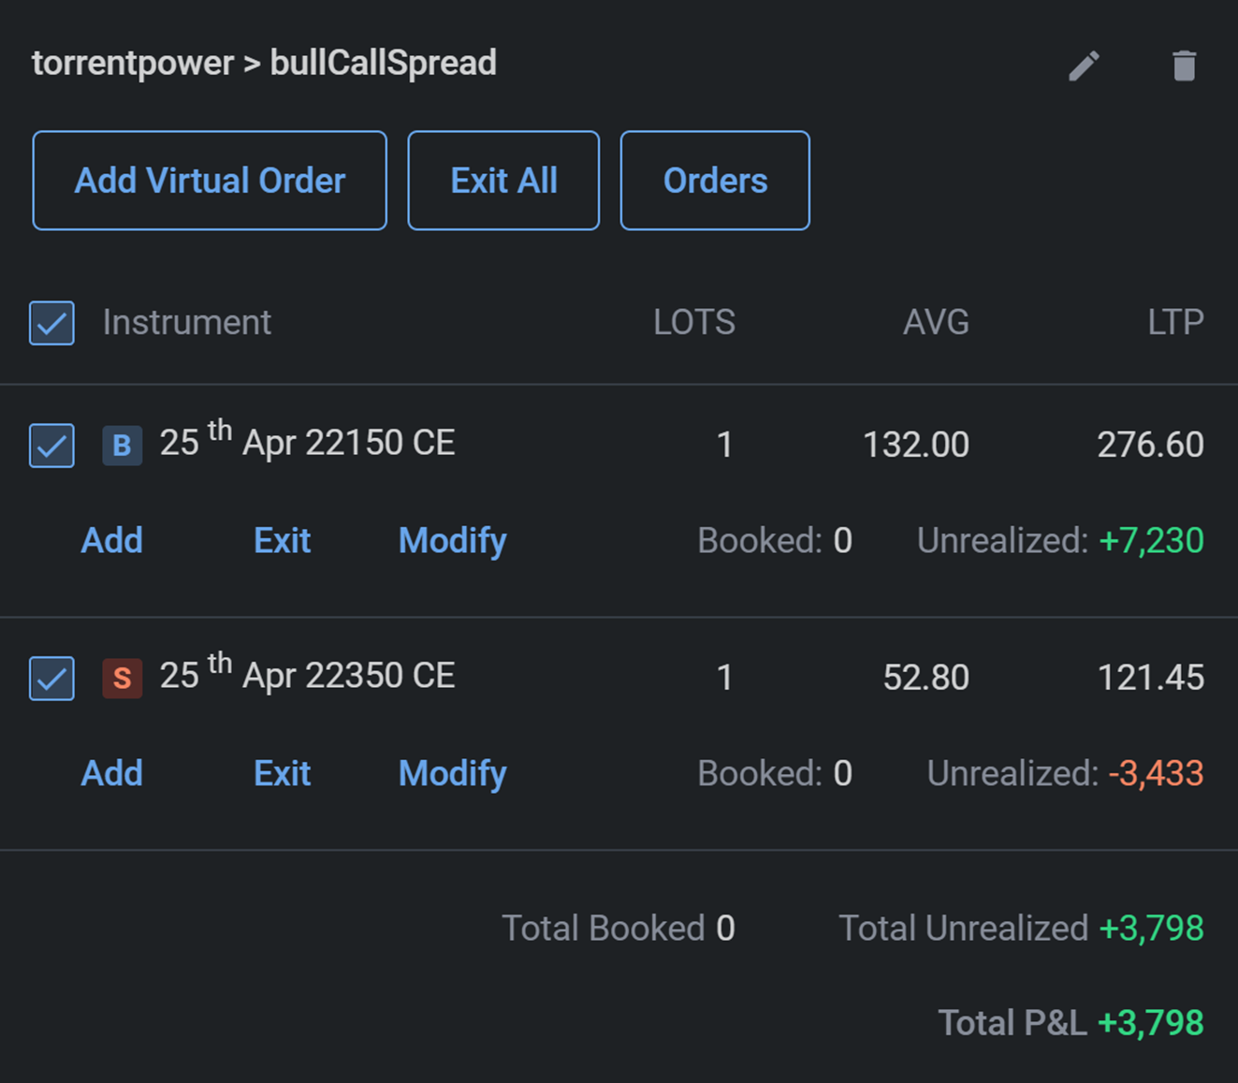Screen dimensions: 1238x1083
Task: Uncheck the 22150 CE position checkbox
Action: tap(51, 446)
